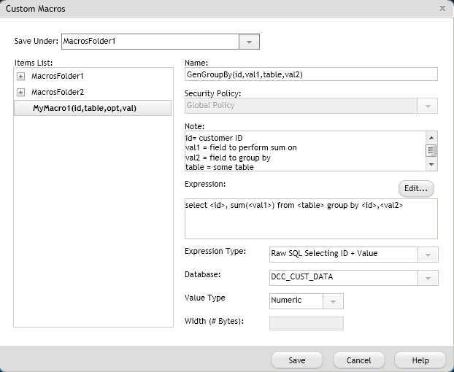
Task: Open the Database dropdown arrow
Action: 427,278
